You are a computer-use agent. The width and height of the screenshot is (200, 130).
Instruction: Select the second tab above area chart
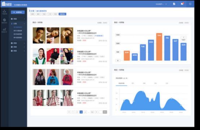tap(133, 83)
